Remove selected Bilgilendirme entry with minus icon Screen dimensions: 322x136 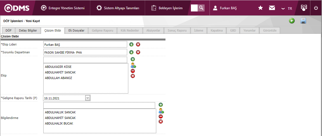(161, 116)
